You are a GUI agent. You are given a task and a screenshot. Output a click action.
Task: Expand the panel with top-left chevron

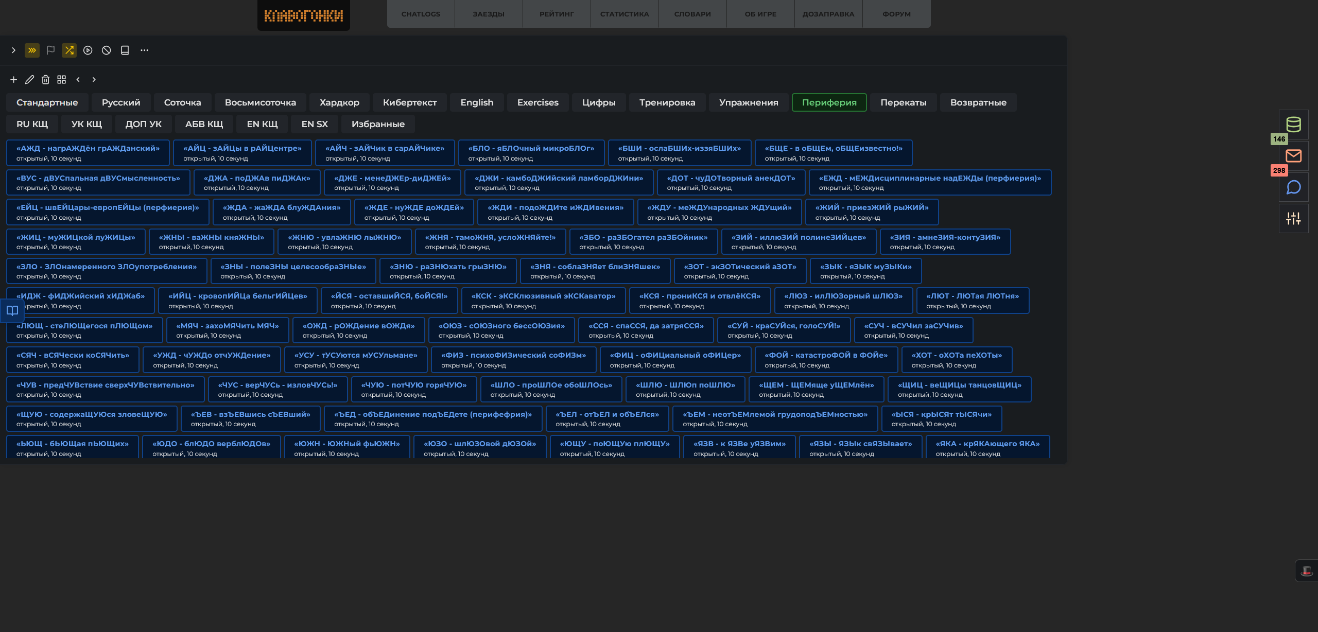click(13, 50)
